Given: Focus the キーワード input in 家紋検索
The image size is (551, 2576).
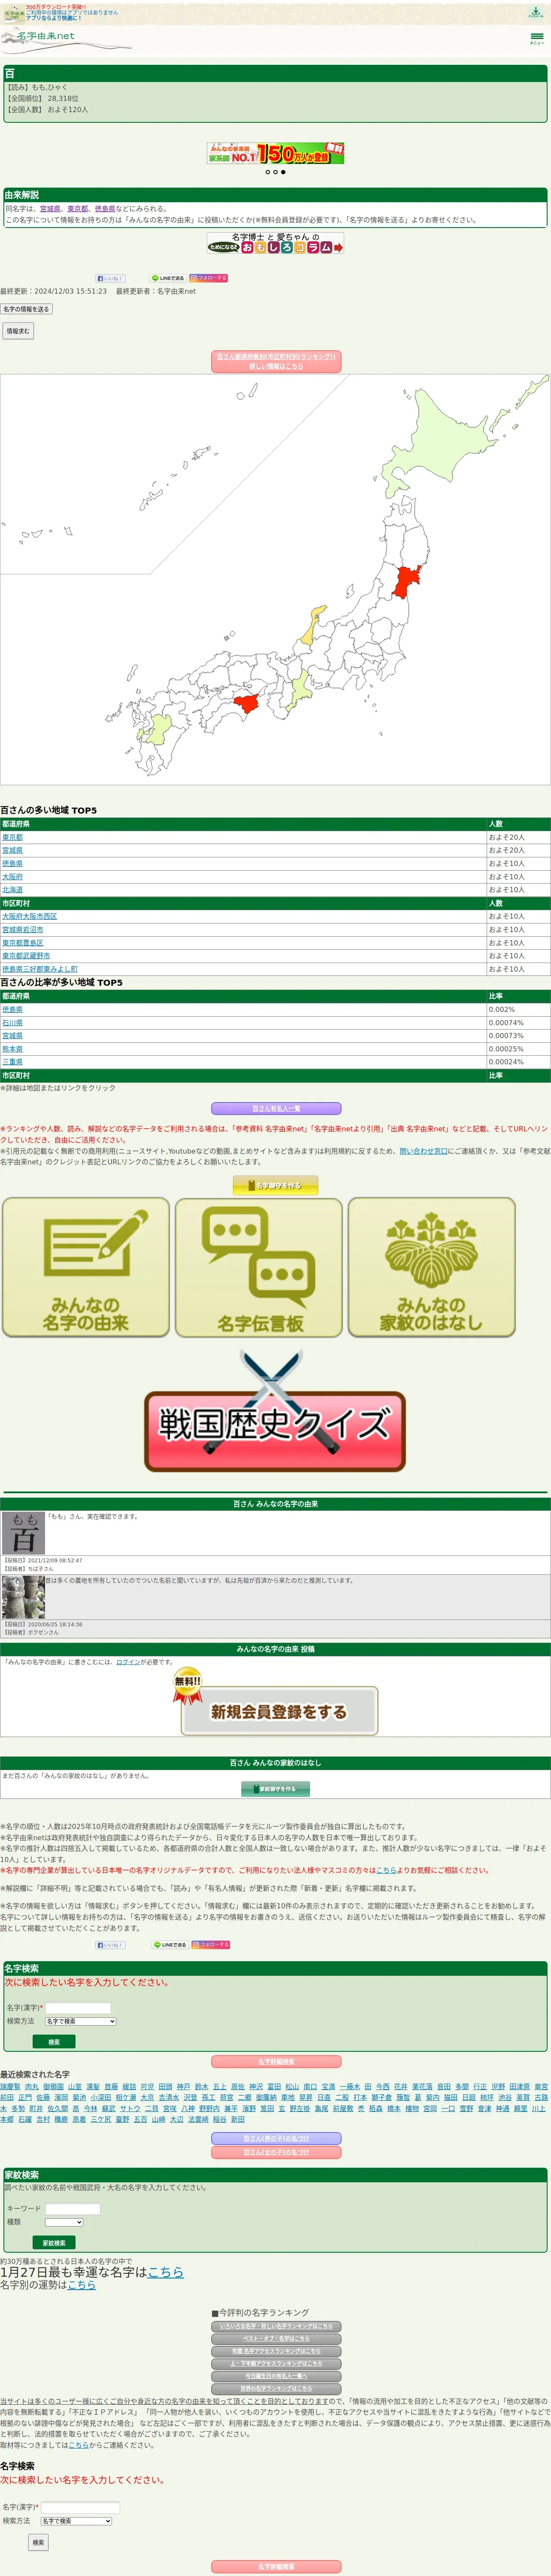Looking at the screenshot, I should pos(73,2208).
